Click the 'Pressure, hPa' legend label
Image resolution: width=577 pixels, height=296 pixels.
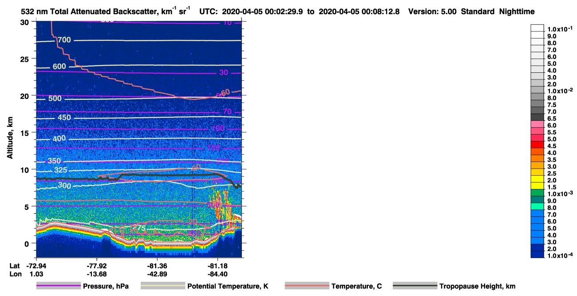tap(106, 286)
